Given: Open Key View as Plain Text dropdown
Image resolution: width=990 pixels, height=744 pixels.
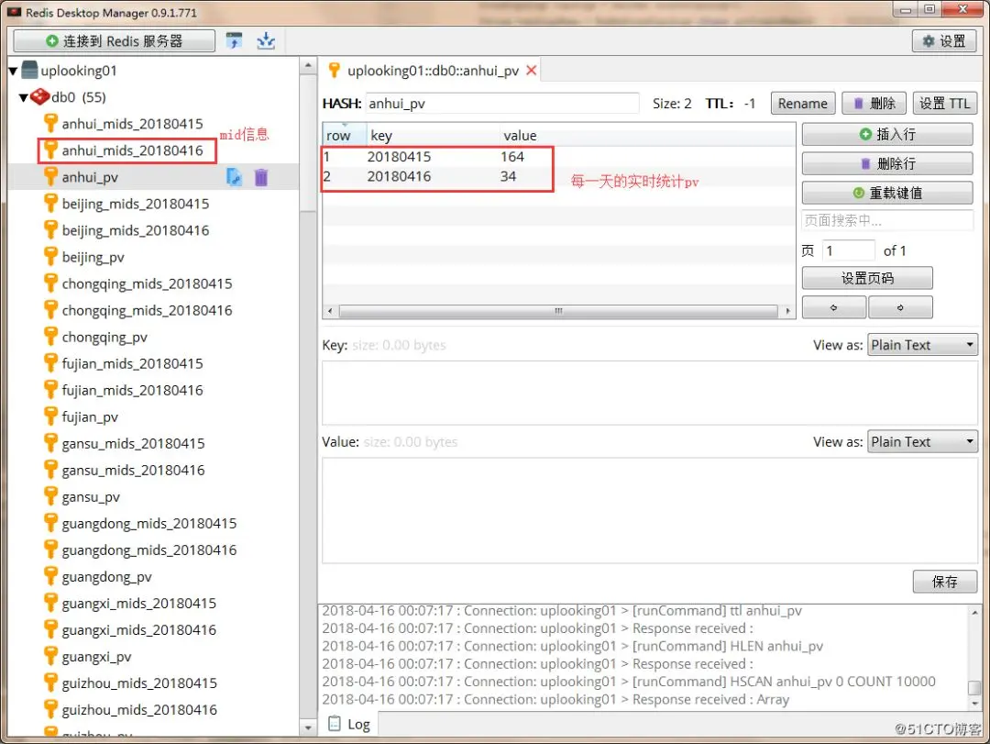Looking at the screenshot, I should (x=922, y=345).
